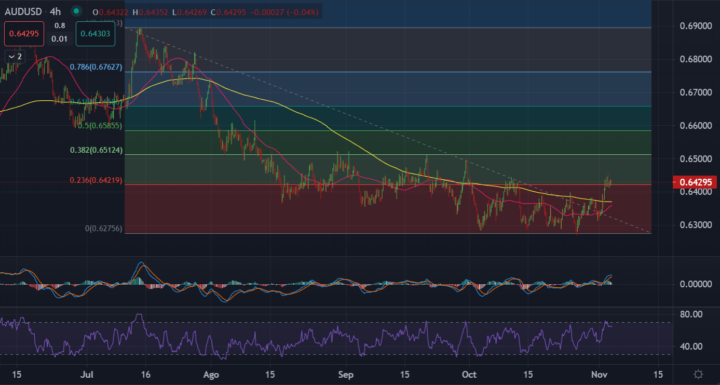Screen dimensions: 720x385
Task: Click the red current price tag on axis
Action: pos(695,182)
